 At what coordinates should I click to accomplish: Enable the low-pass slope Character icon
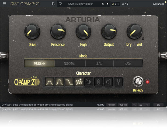(69, 82)
